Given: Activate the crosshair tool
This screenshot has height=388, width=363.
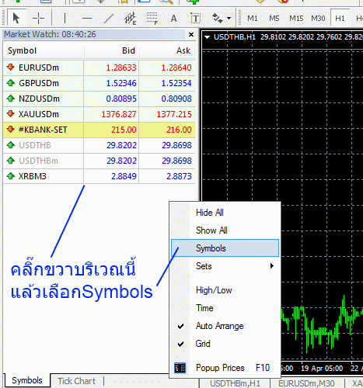Looking at the screenshot, I should (x=38, y=19).
